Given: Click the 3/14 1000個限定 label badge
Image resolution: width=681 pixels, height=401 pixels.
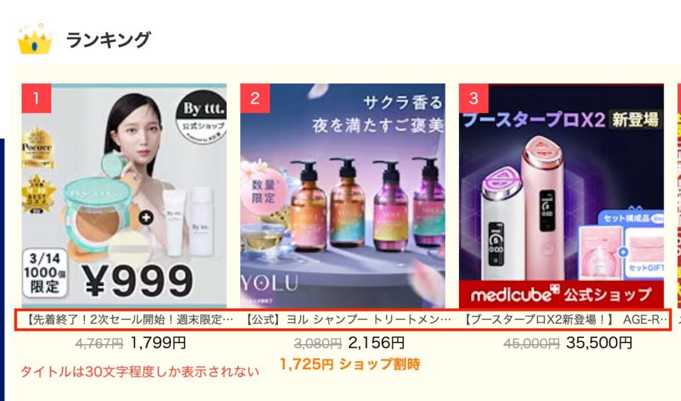Looking at the screenshot, I should (x=45, y=273).
